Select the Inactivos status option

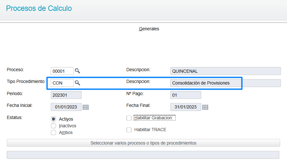(x=54, y=126)
